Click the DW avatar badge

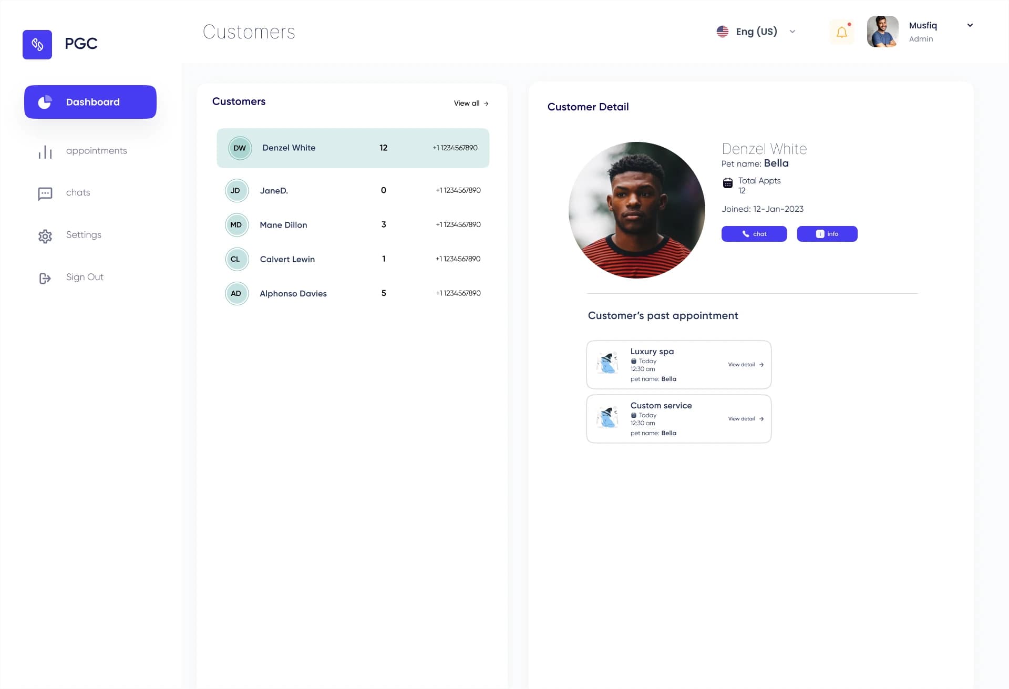(x=240, y=148)
